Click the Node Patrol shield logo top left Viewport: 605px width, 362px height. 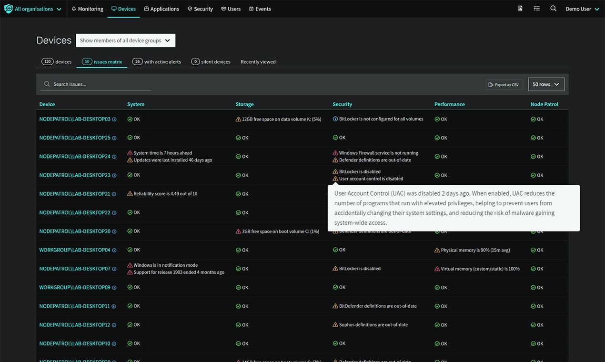pos(8,8)
